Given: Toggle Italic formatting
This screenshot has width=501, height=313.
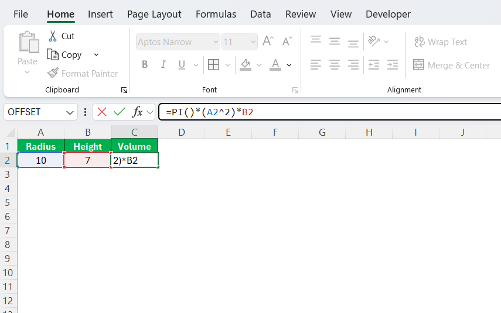Looking at the screenshot, I should click(x=163, y=65).
